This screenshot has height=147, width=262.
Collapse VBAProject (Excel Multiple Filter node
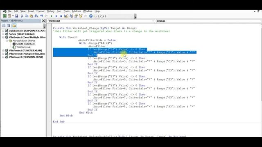[x=3, y=37]
